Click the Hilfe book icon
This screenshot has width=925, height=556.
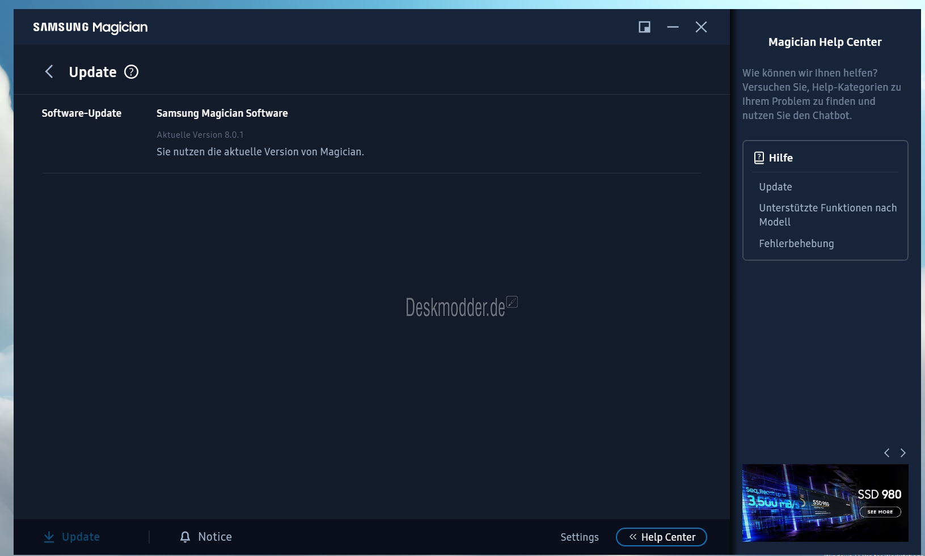coord(759,158)
